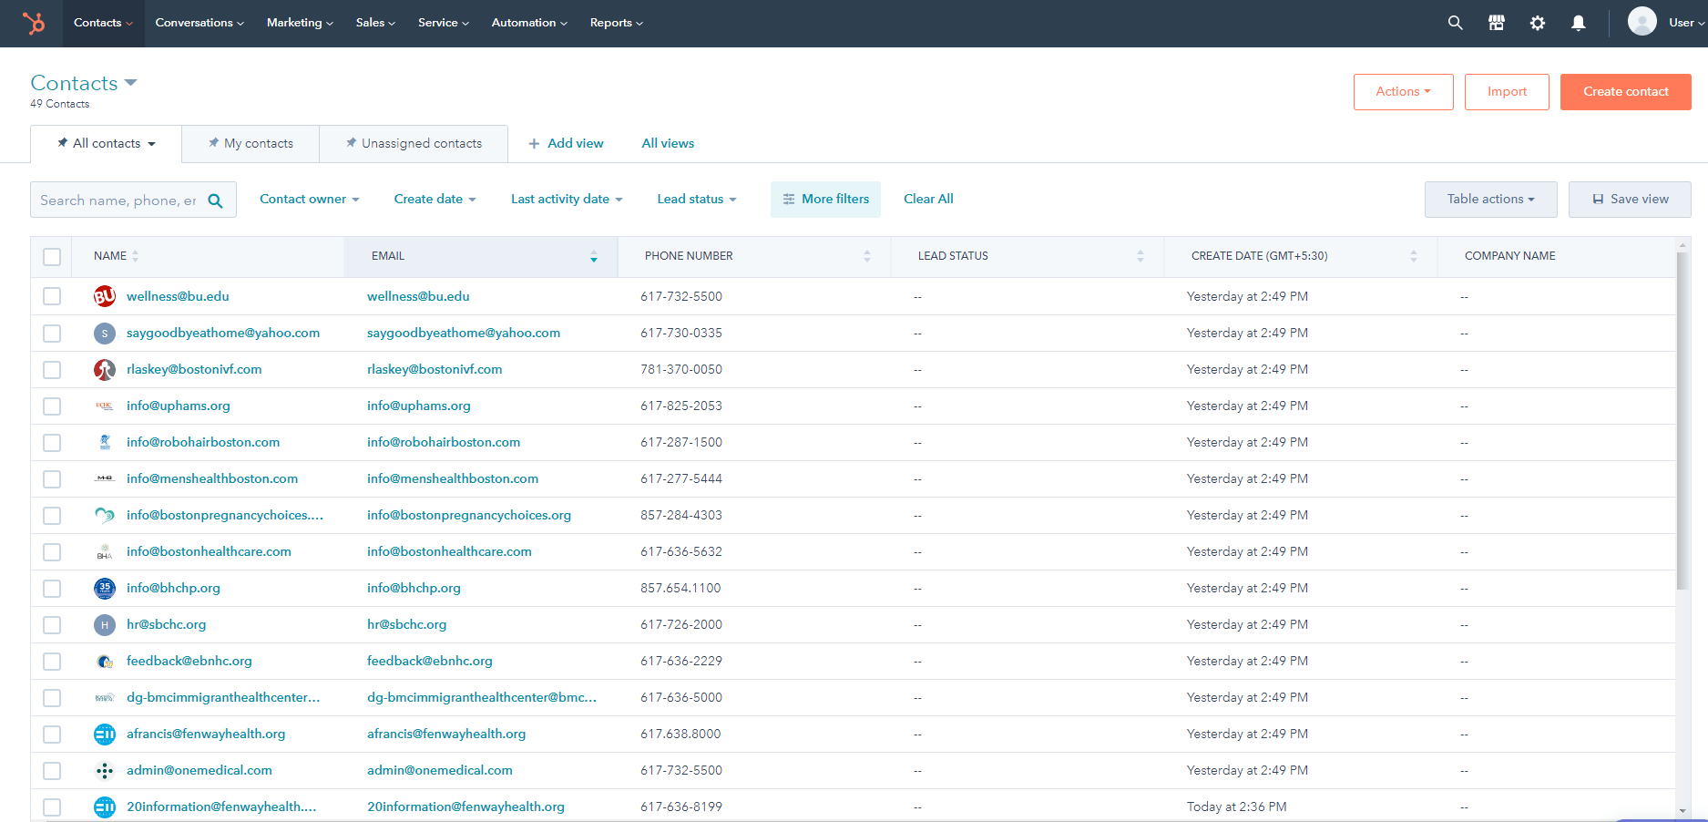Click BU avatar for wellness@bu.edu
Screen dimensions: 1708x822
(105, 296)
